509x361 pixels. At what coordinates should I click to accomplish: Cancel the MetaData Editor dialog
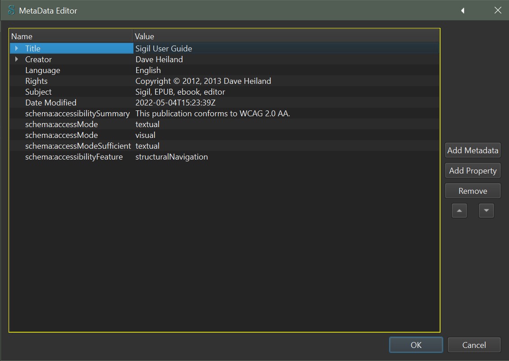[x=474, y=345]
